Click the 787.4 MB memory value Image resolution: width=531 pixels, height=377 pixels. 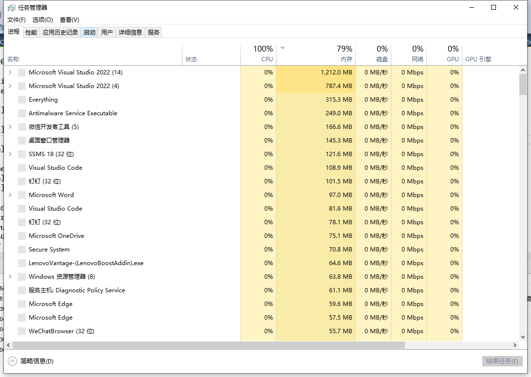coord(339,86)
